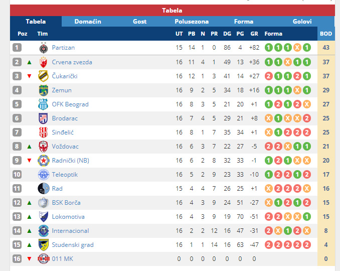The image size is (340, 271).
Task: Open the Voždovac team page link
Action: point(65,147)
